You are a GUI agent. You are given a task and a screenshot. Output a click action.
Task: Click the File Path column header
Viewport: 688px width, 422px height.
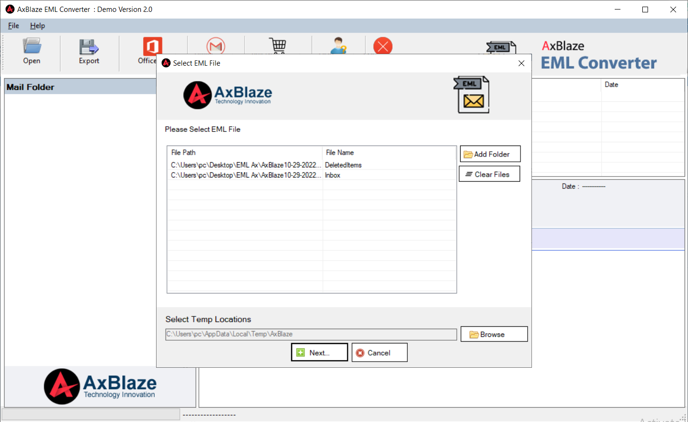pos(245,153)
